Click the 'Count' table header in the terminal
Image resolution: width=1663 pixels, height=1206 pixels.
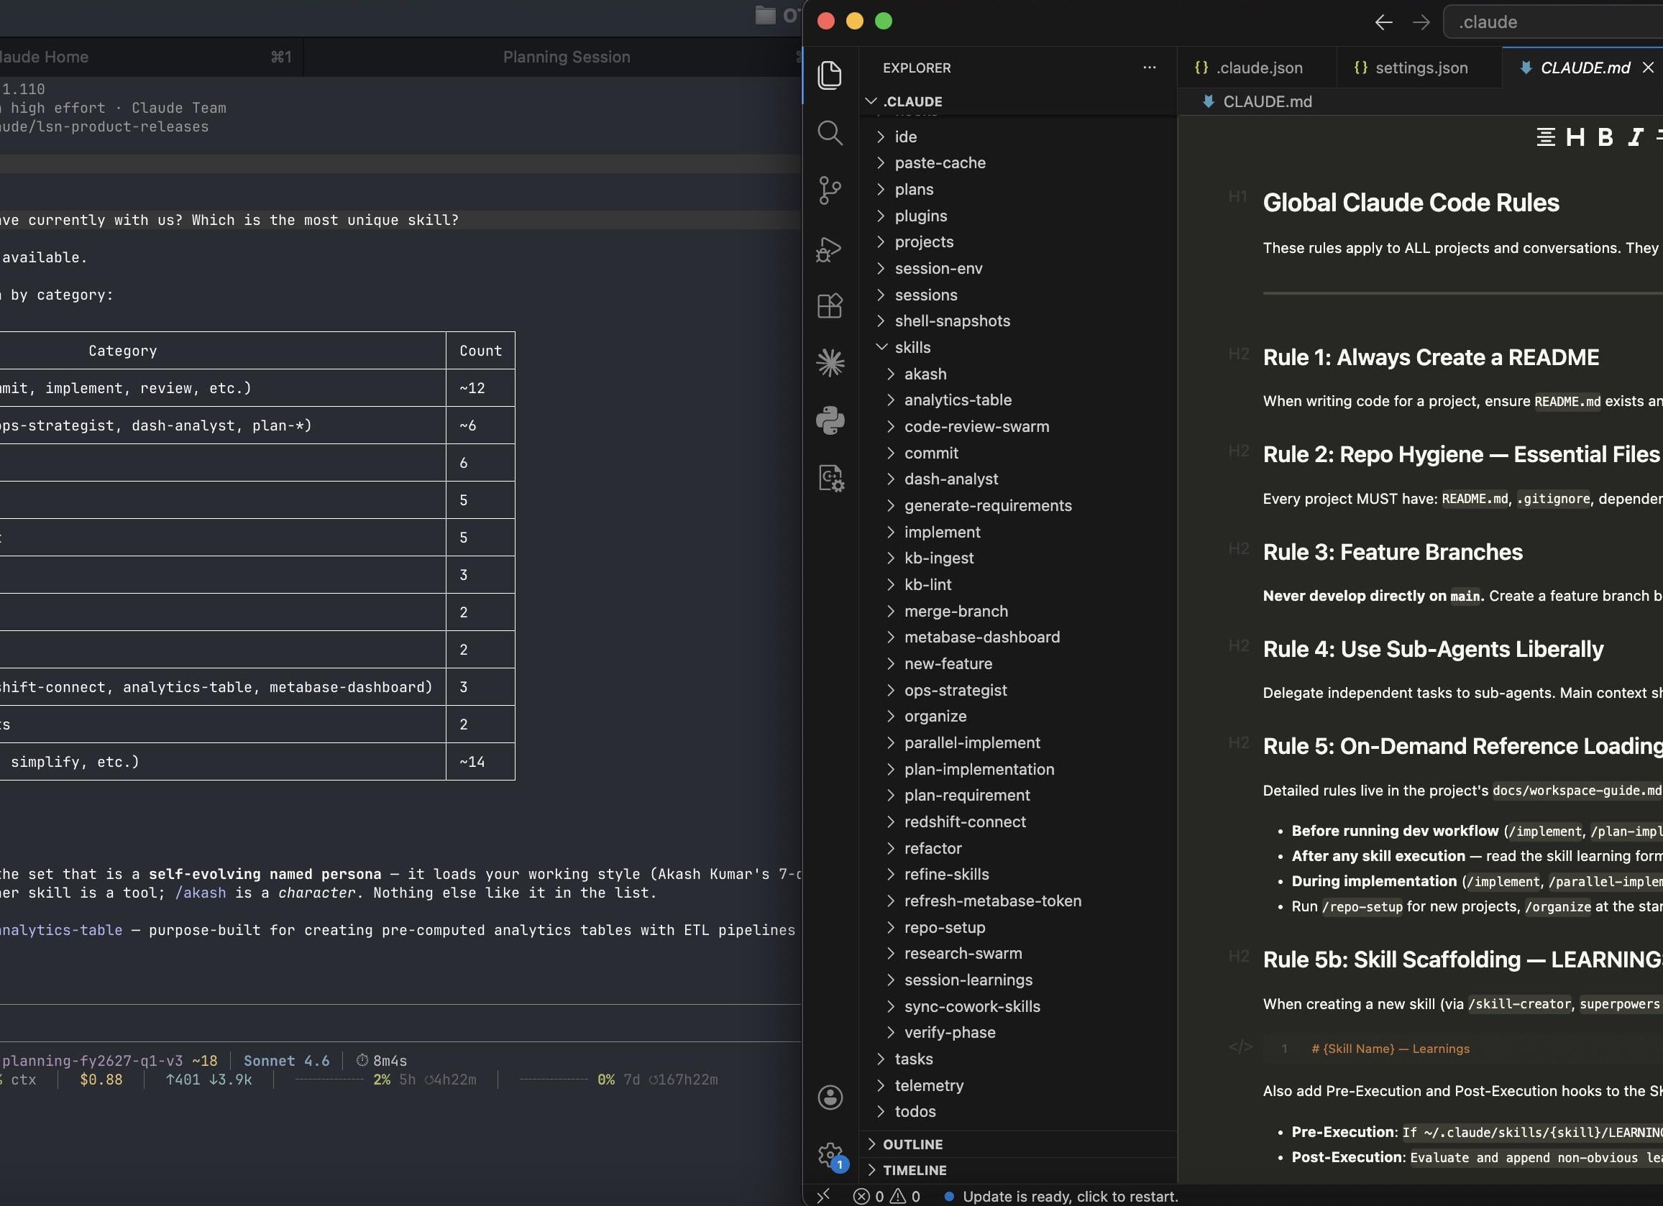pos(480,351)
